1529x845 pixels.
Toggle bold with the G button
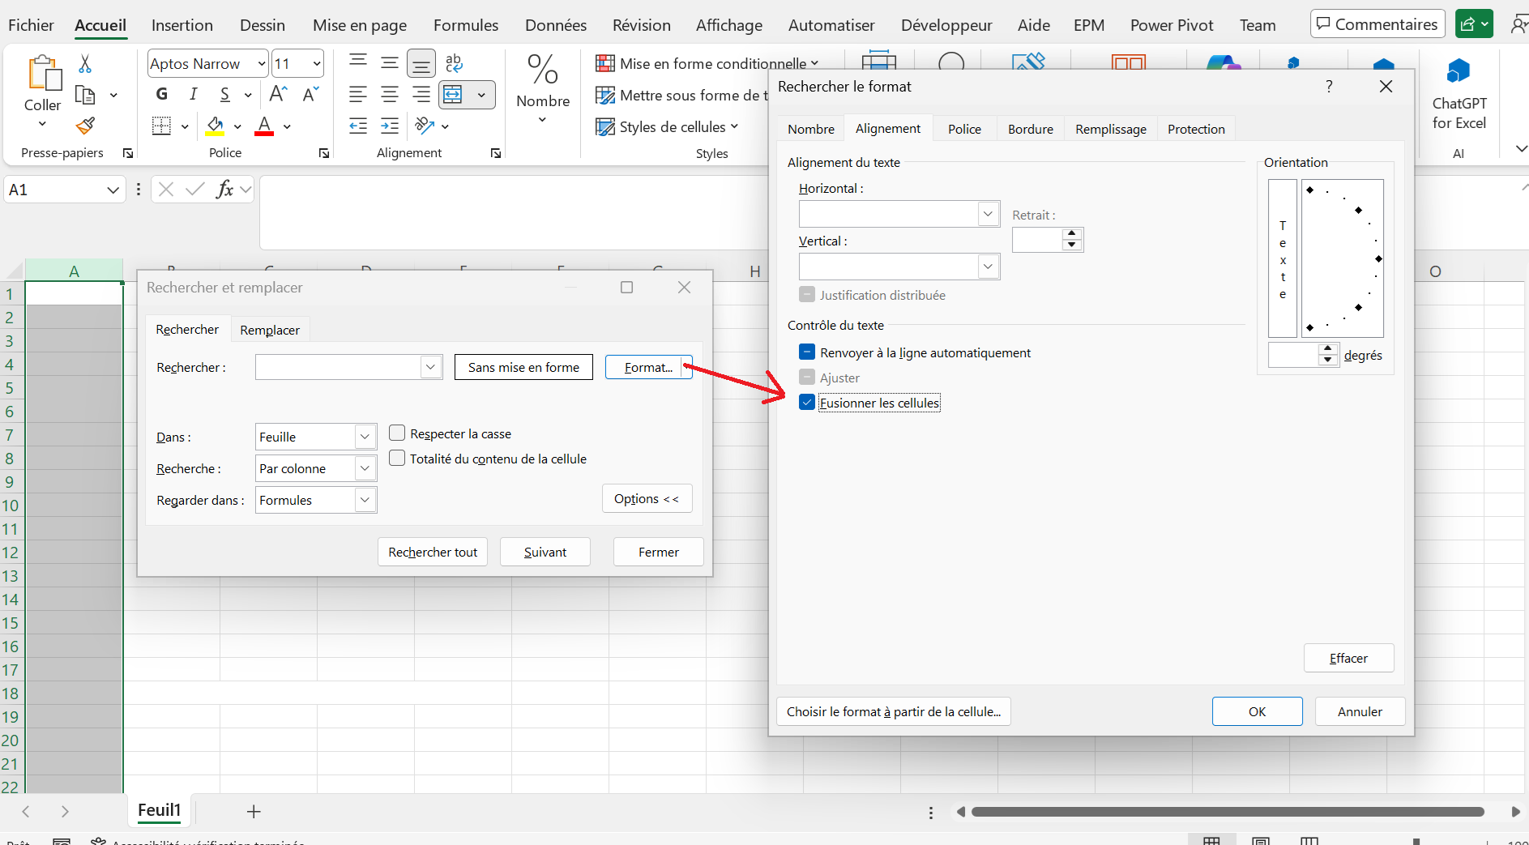pyautogui.click(x=162, y=95)
